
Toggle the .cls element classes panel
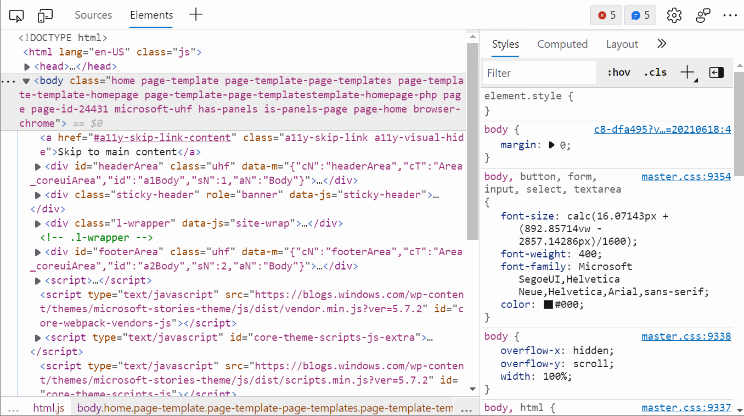click(x=655, y=72)
